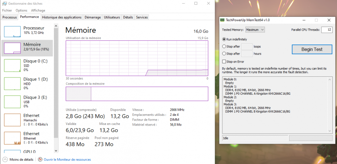The image size is (337, 164).
Task: Click the Ethernet Hamachi graph icon
Action: point(12,120)
